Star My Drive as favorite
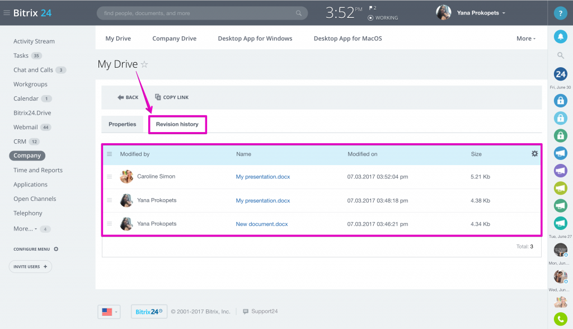Image resolution: width=573 pixels, height=329 pixels. pyautogui.click(x=144, y=64)
